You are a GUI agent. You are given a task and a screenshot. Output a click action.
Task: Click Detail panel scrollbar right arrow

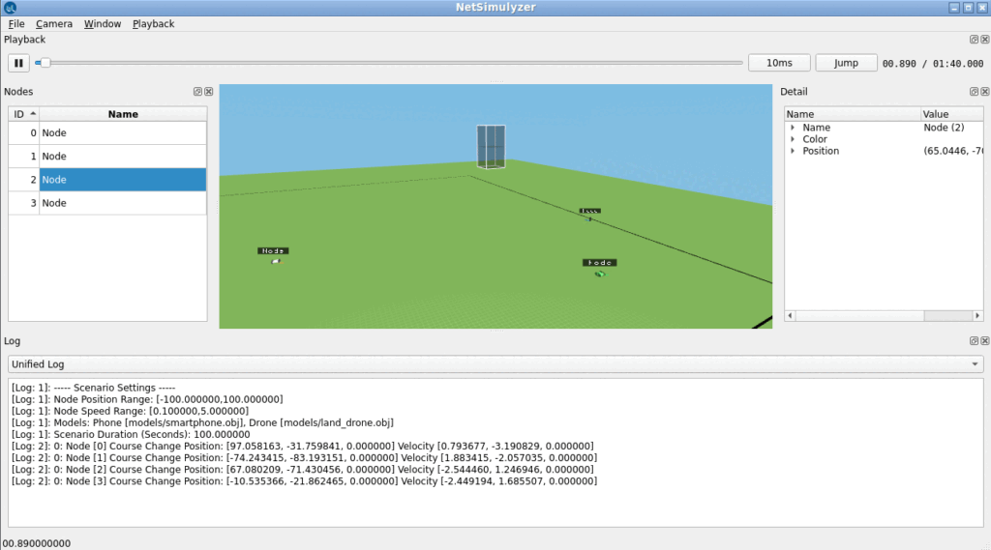point(977,316)
